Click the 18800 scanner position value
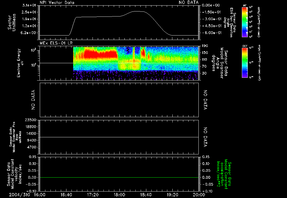This screenshot has width=287, height=198. click(x=31, y=127)
